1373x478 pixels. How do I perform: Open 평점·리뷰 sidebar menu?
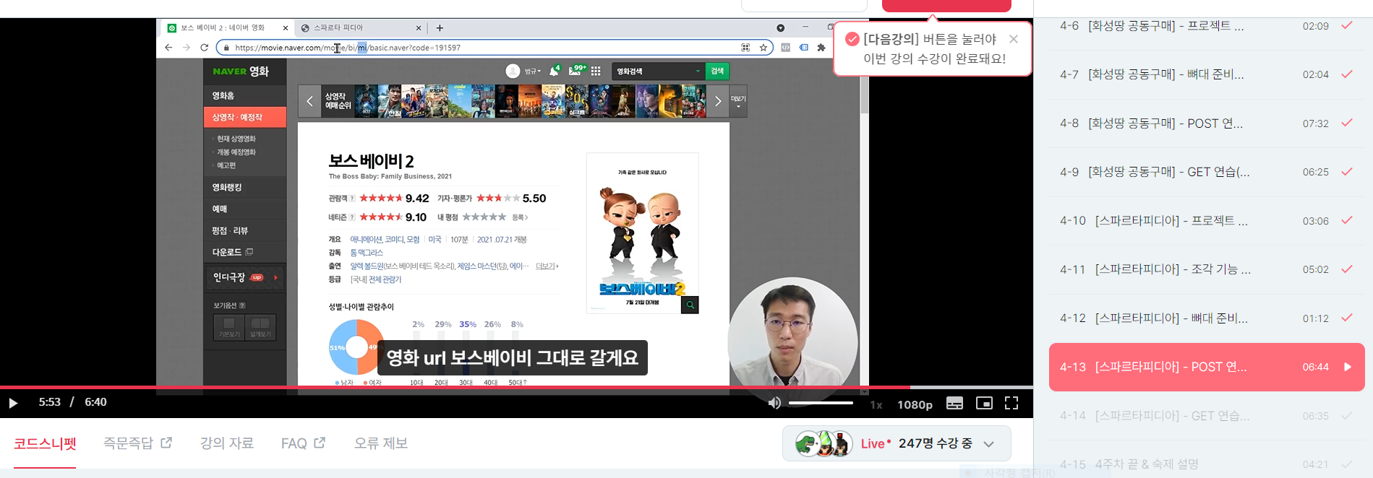click(245, 230)
